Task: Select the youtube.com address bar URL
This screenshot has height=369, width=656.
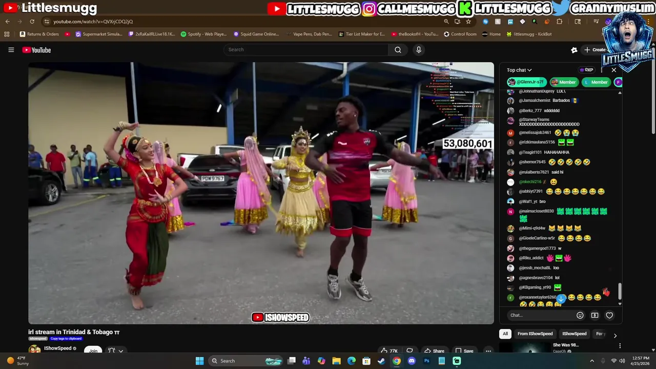Action: click(93, 22)
